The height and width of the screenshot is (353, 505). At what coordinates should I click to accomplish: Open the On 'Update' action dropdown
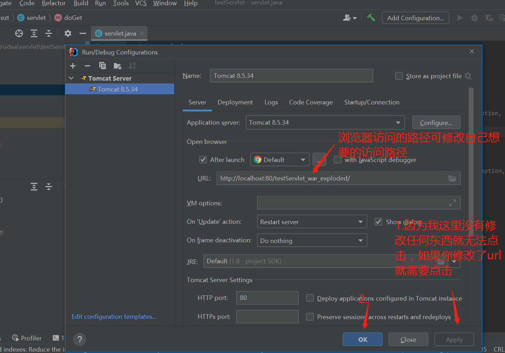pyautogui.click(x=312, y=221)
